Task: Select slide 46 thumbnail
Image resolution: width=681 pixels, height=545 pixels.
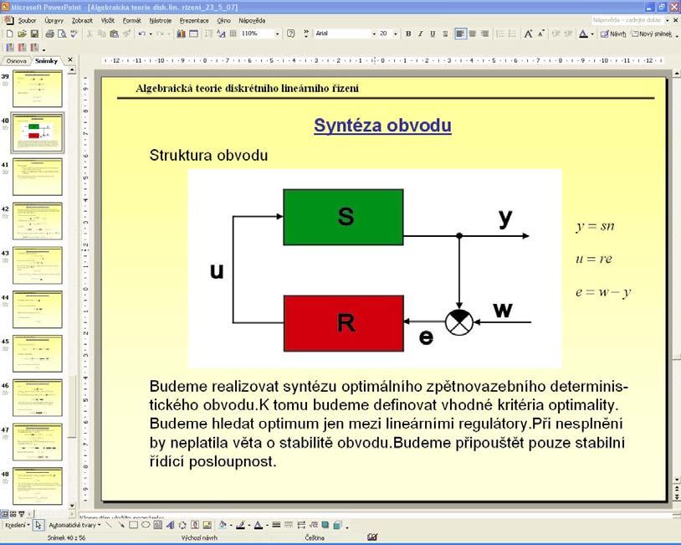Action: point(38,398)
